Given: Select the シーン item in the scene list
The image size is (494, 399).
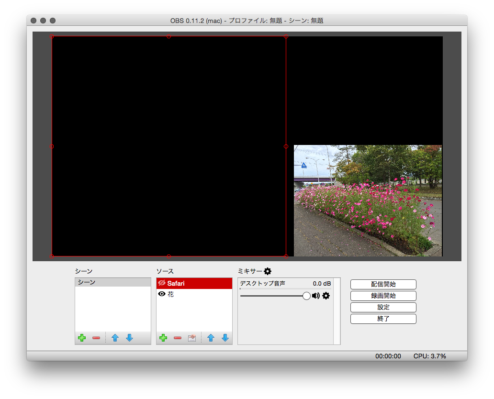Looking at the screenshot, I should (x=113, y=282).
